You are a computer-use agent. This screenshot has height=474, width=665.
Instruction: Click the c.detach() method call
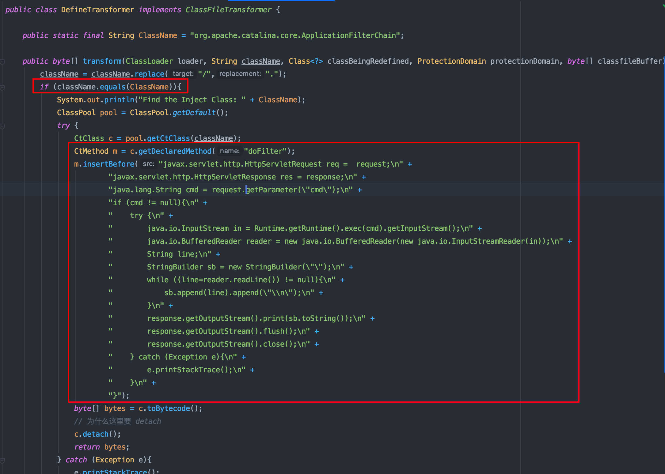pos(95,434)
